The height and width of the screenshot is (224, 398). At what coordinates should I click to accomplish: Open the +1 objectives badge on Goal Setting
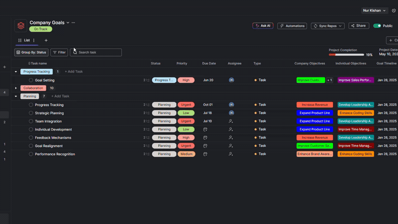point(329,80)
